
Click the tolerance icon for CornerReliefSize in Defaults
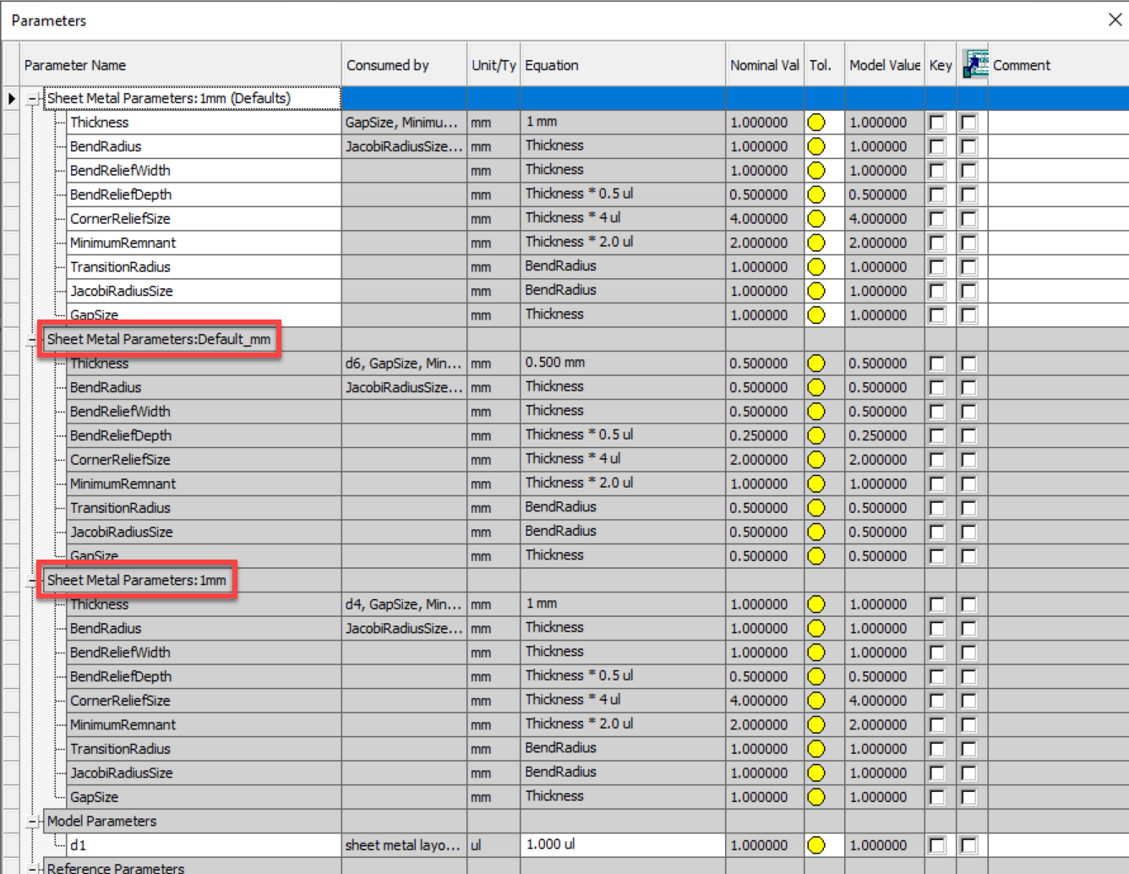tap(816, 218)
